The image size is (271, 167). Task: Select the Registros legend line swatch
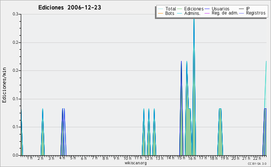[242, 13]
